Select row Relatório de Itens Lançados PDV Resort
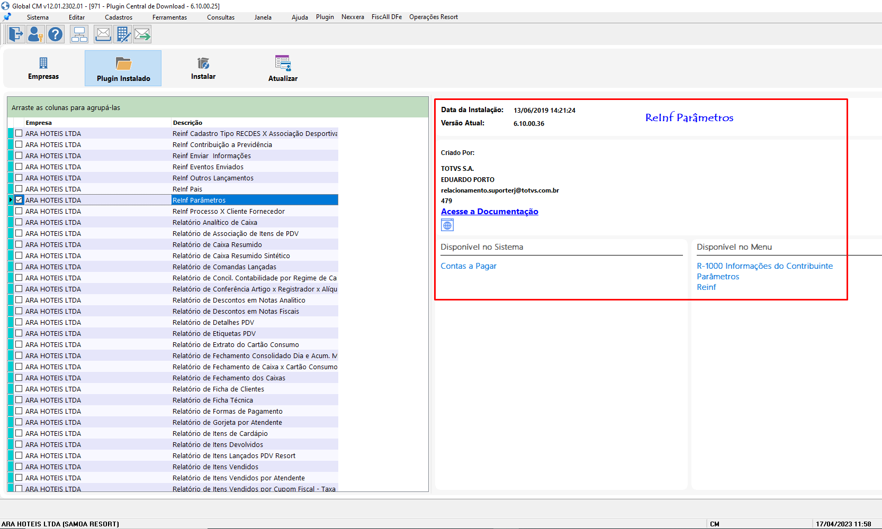This screenshot has height=529, width=882. pyautogui.click(x=173, y=455)
